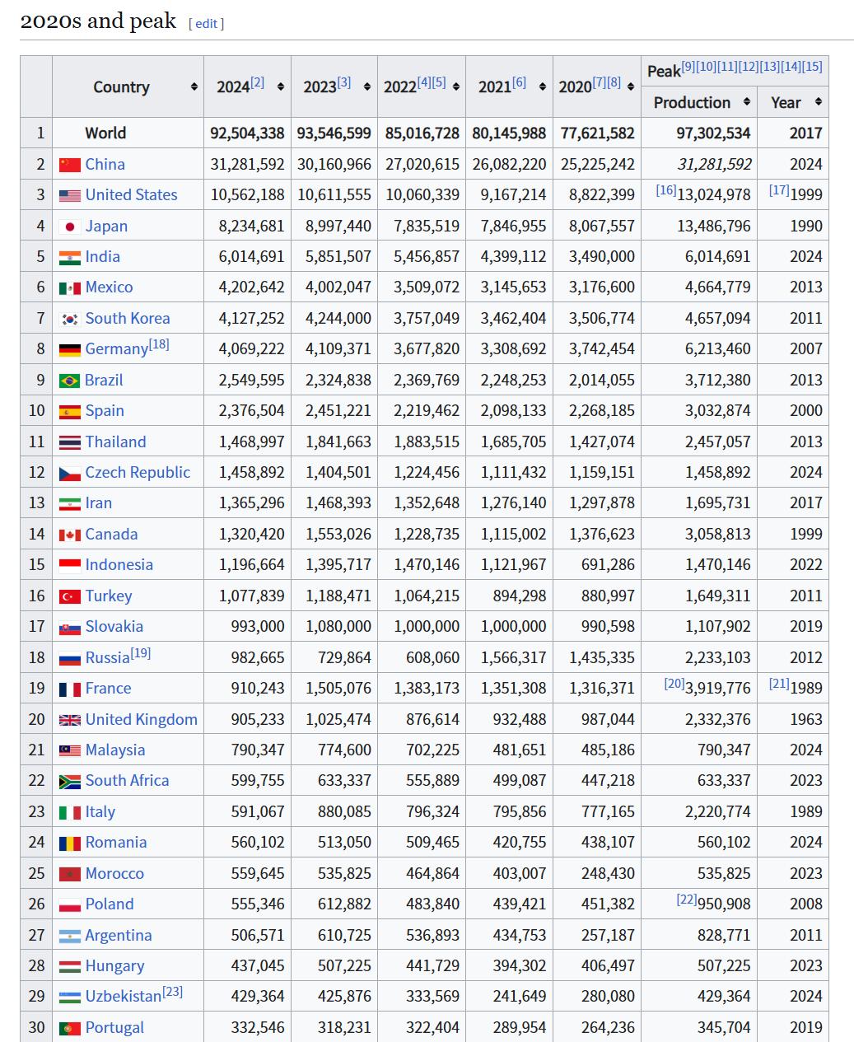Image resolution: width=854 pixels, height=1042 pixels.
Task: Click footnote 23 beside Uzbekistan
Action: [x=172, y=992]
